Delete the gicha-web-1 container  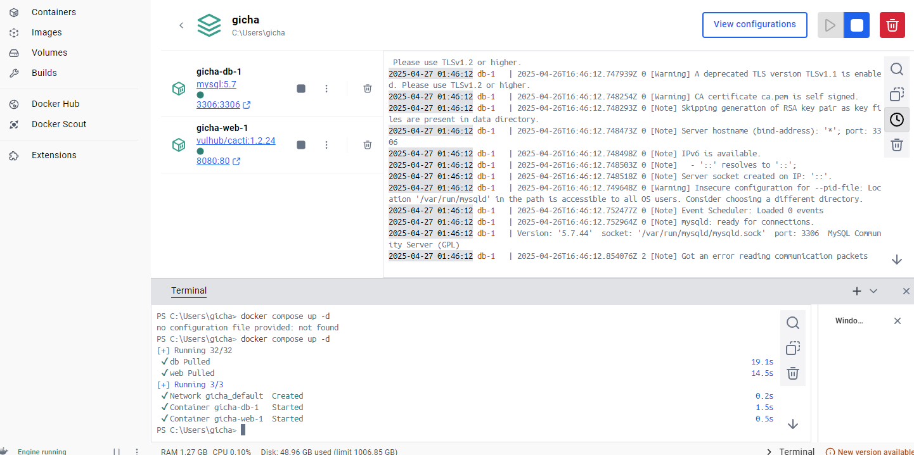[368, 145]
